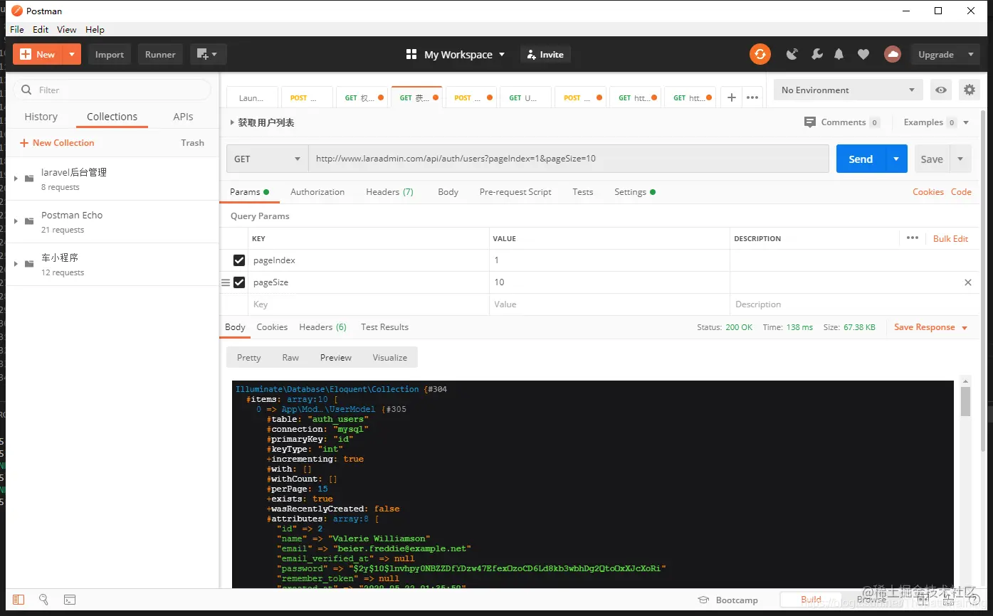Click the heart icon in header
The height and width of the screenshot is (616, 993).
863,54
